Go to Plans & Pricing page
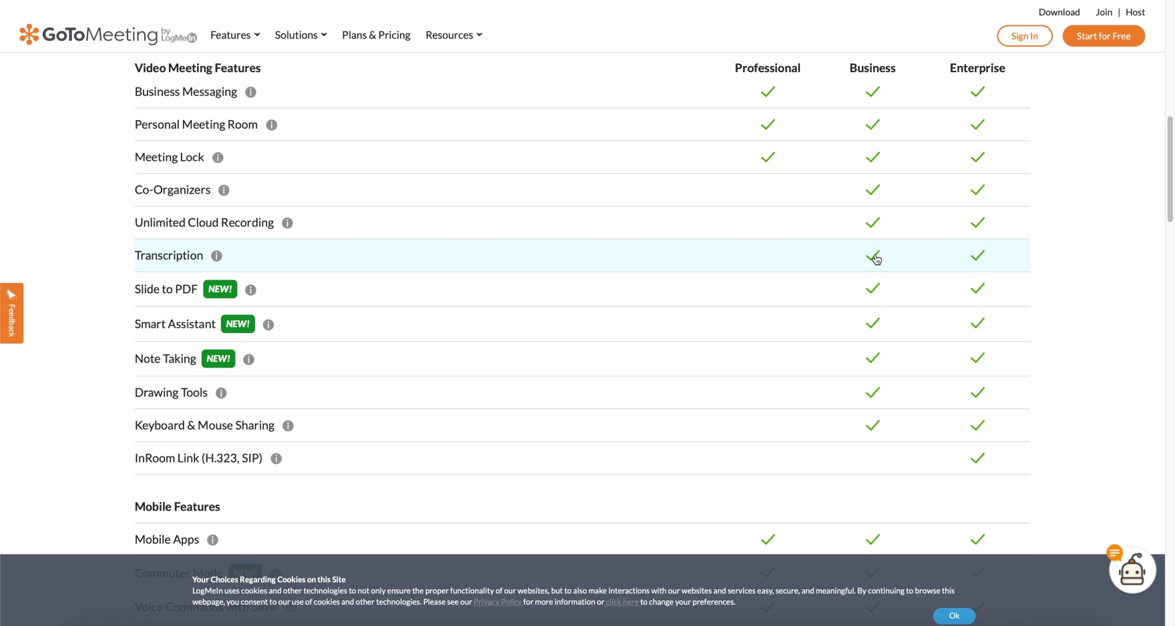This screenshot has height=626, width=1175. point(376,35)
